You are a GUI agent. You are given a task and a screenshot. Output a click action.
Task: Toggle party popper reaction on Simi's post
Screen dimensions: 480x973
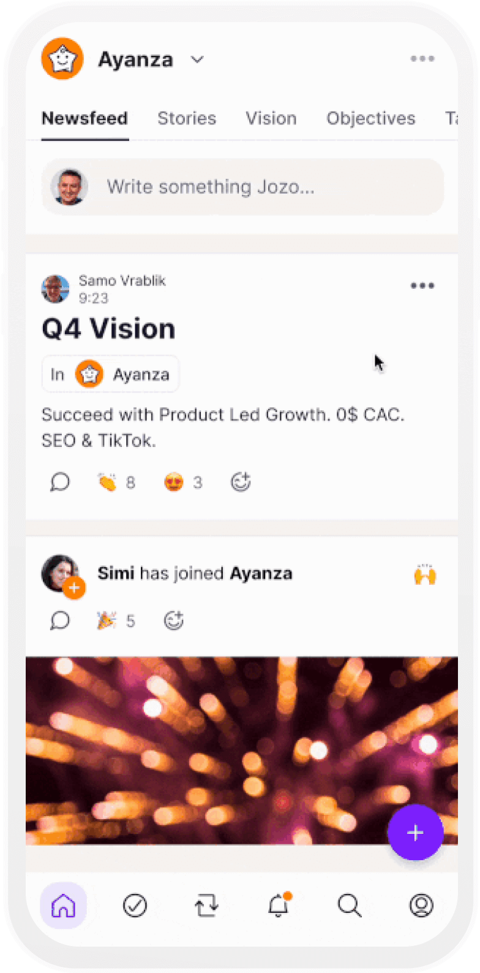(115, 621)
